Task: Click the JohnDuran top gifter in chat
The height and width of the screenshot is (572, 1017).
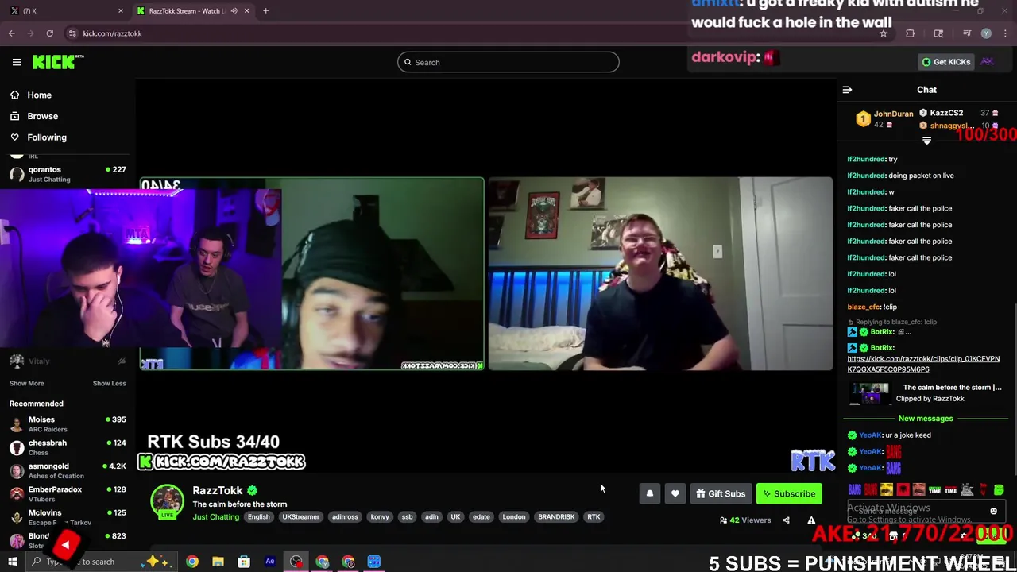Action: pyautogui.click(x=893, y=114)
